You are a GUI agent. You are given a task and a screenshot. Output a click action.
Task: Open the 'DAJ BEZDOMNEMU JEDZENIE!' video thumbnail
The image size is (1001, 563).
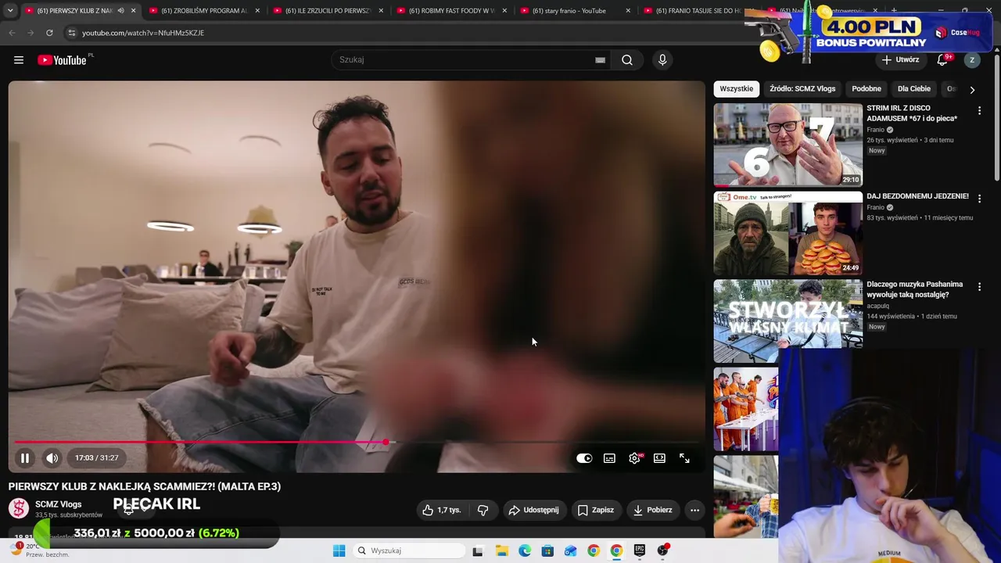tap(788, 233)
